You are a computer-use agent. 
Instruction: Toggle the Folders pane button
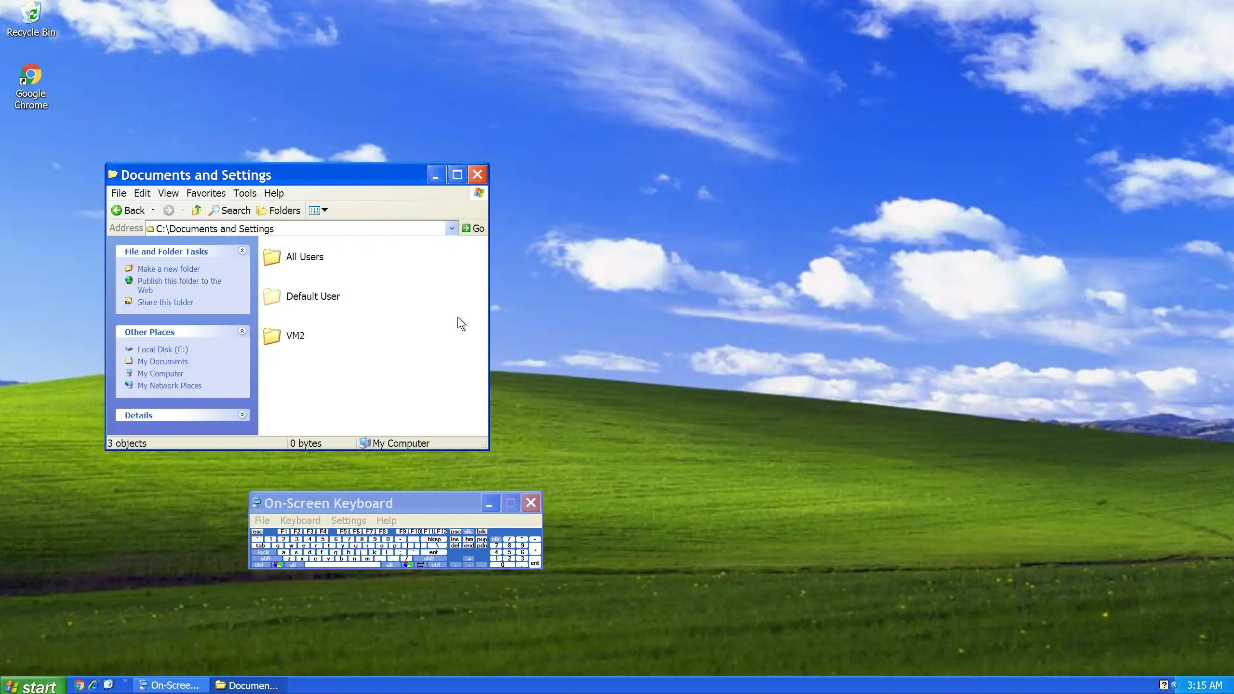click(x=279, y=210)
